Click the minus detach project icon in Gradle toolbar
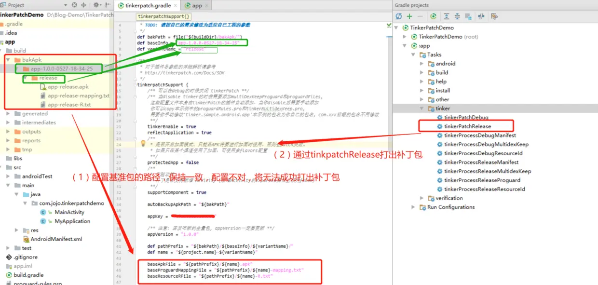598x285 pixels. click(x=420, y=16)
